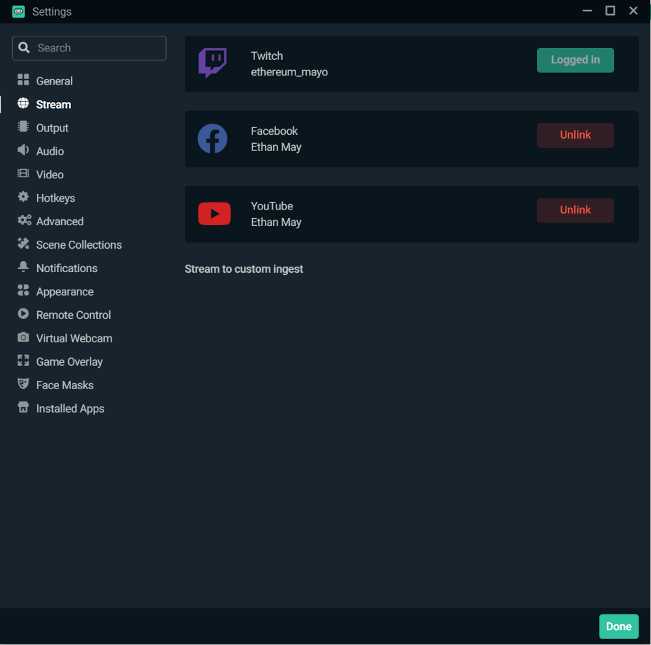This screenshot has width=651, height=645.
Task: Click the Twitch logo icon
Action: click(x=213, y=63)
